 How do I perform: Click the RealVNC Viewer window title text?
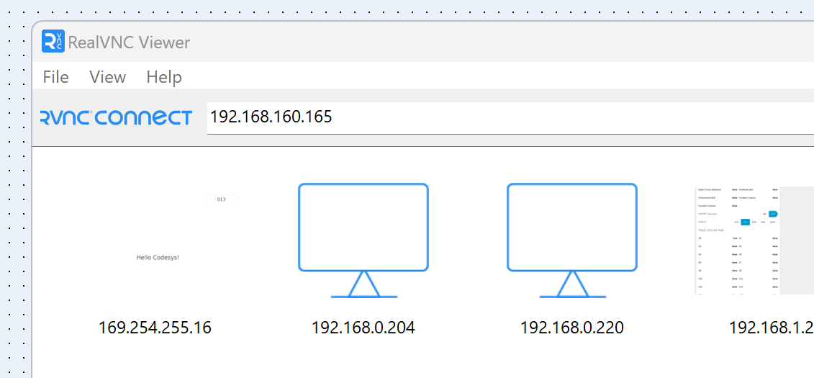[130, 42]
